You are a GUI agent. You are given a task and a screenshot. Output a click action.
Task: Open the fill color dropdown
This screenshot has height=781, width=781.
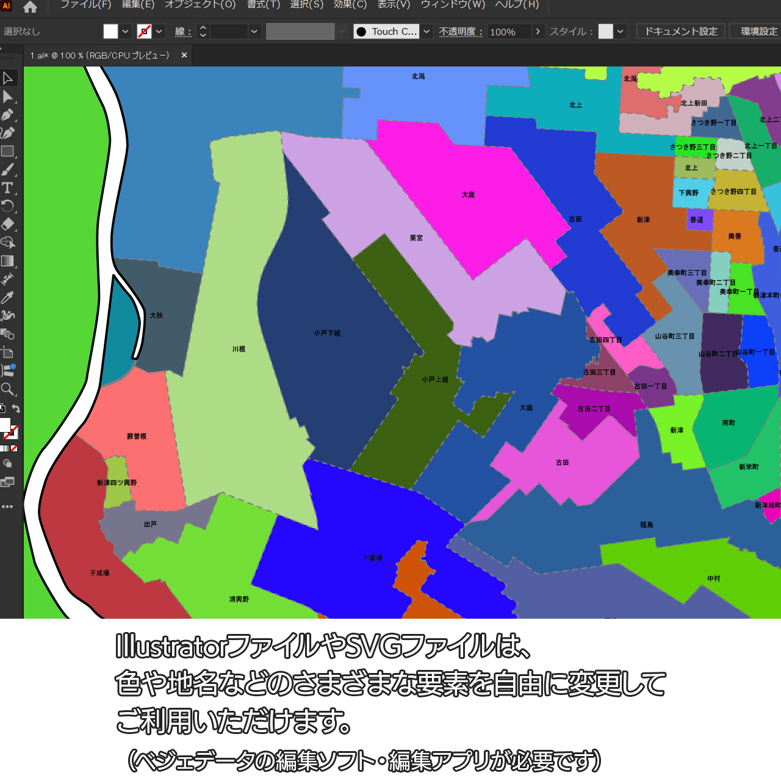pos(126,32)
